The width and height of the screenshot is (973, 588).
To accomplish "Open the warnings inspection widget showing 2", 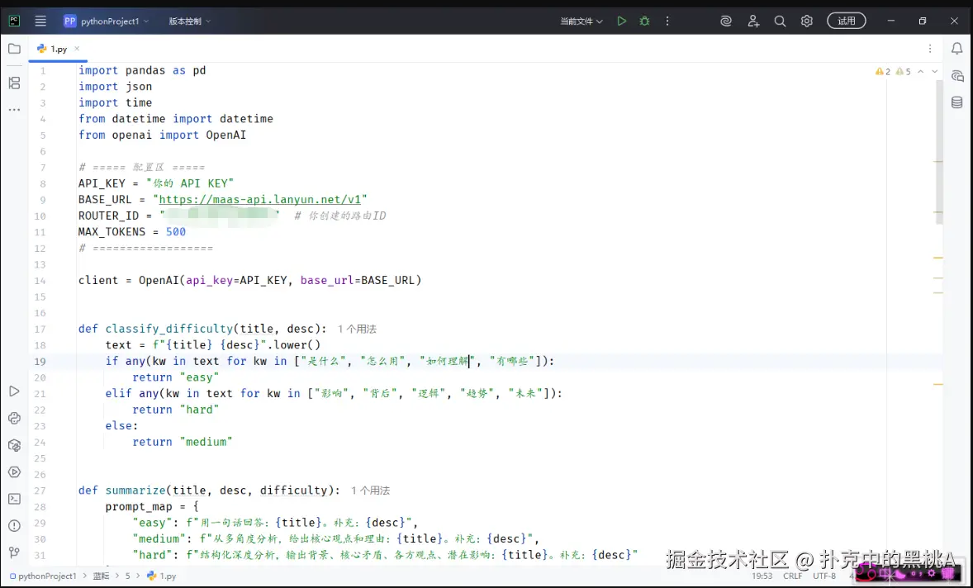I will 883,71.
